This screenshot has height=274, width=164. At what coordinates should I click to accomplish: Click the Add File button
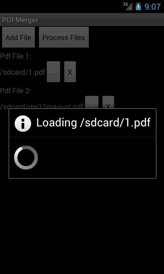click(18, 37)
